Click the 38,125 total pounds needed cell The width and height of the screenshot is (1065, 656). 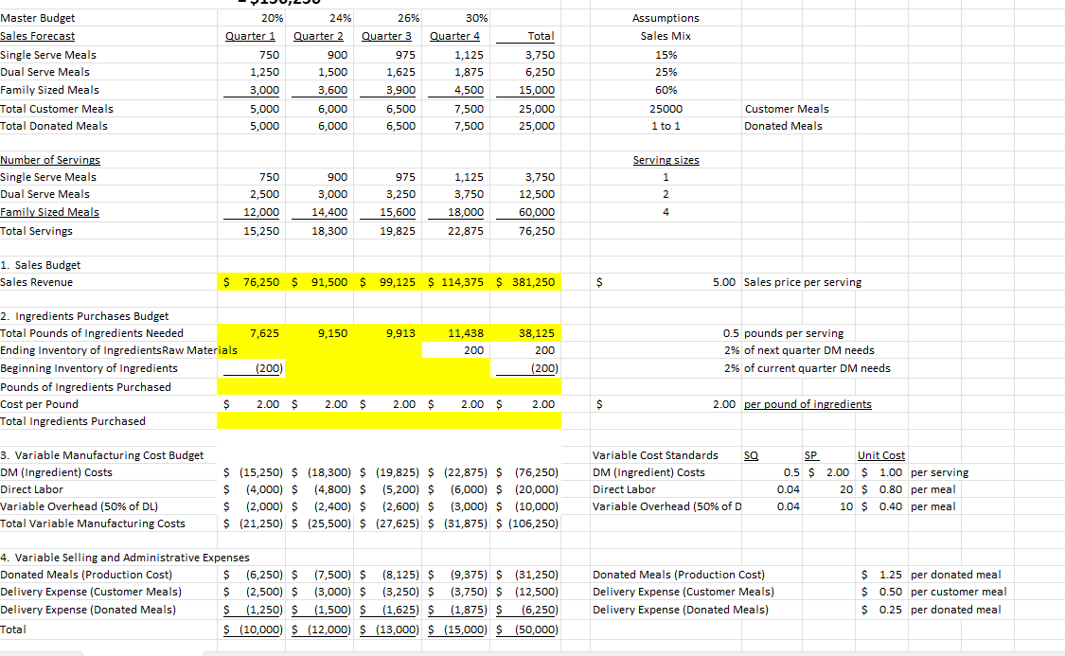[537, 333]
